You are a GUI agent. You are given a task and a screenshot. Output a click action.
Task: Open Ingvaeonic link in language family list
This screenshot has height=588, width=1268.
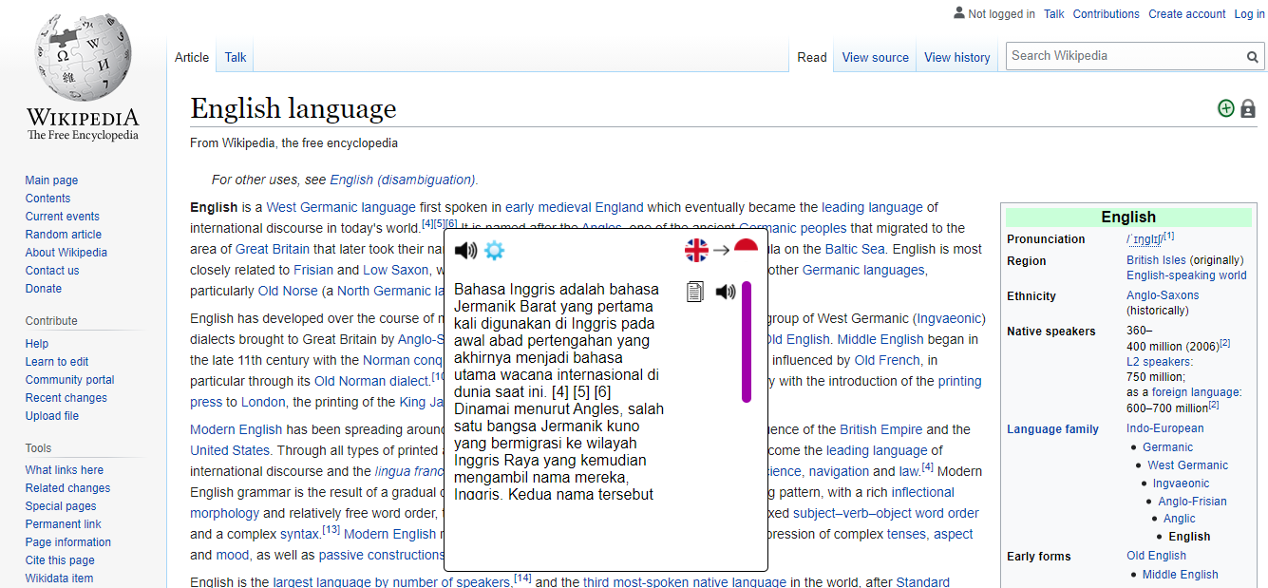point(1181,484)
